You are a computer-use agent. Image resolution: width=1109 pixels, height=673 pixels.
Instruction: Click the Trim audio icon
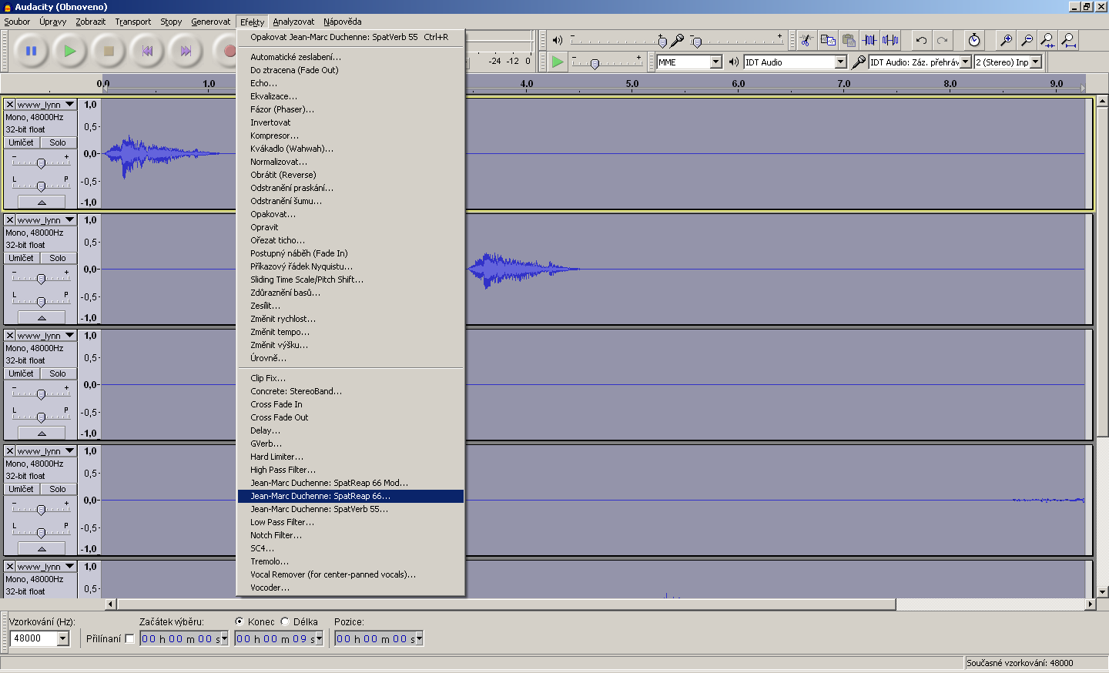(869, 40)
